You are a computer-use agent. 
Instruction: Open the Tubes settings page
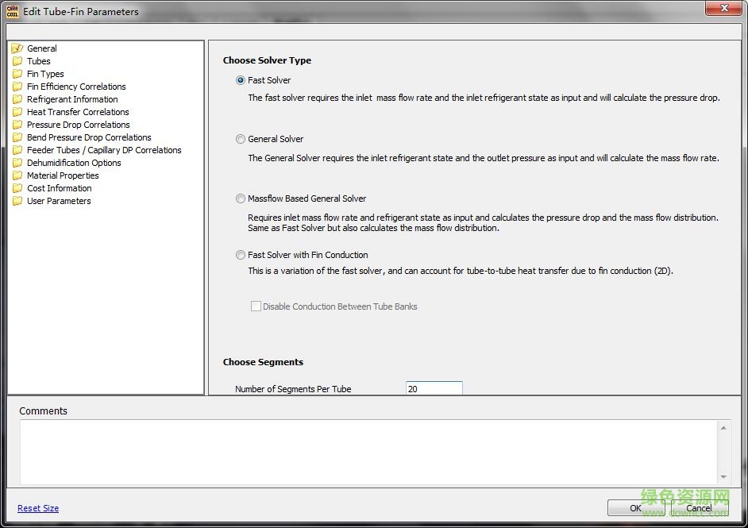(x=39, y=61)
